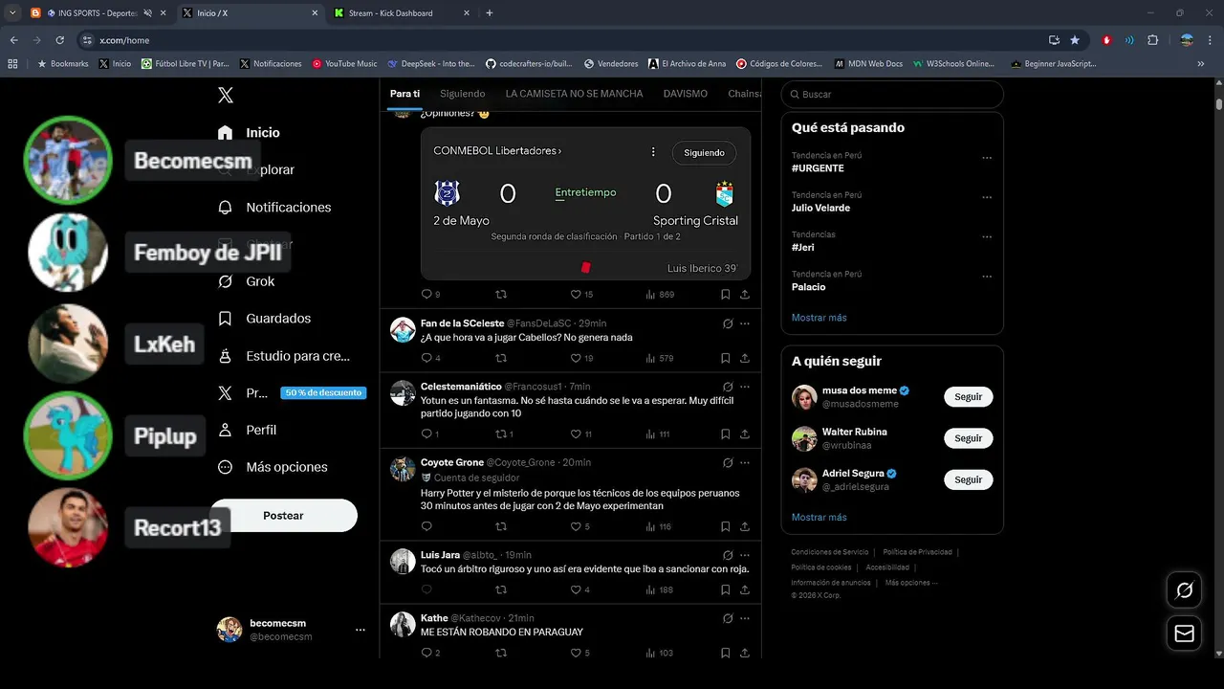Go back with the browser back arrow
1224x689 pixels.
point(13,40)
